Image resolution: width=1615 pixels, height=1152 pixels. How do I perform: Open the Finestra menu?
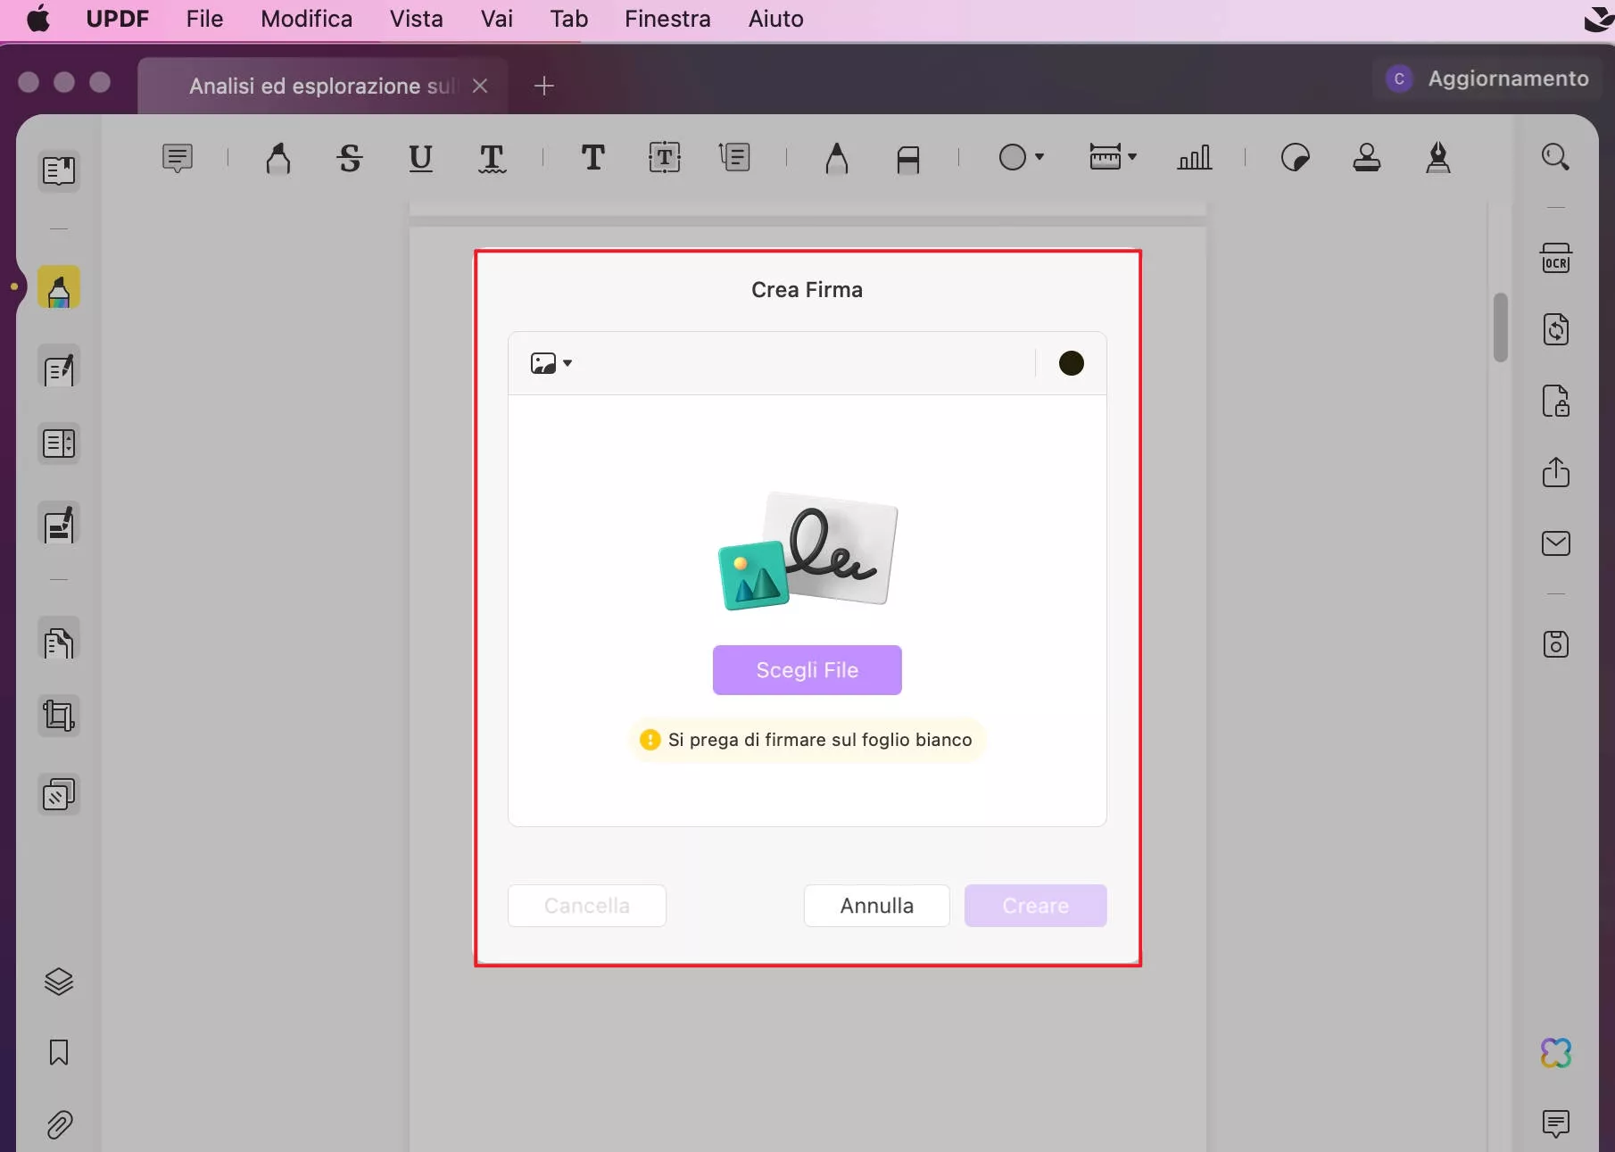coord(667,19)
